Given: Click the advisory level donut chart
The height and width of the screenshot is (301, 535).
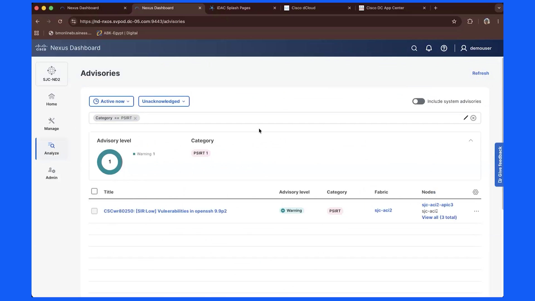Looking at the screenshot, I should (110, 162).
